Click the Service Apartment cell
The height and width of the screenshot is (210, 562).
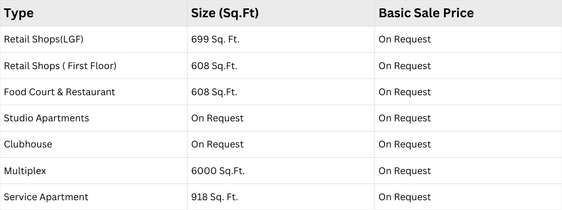coord(46,197)
